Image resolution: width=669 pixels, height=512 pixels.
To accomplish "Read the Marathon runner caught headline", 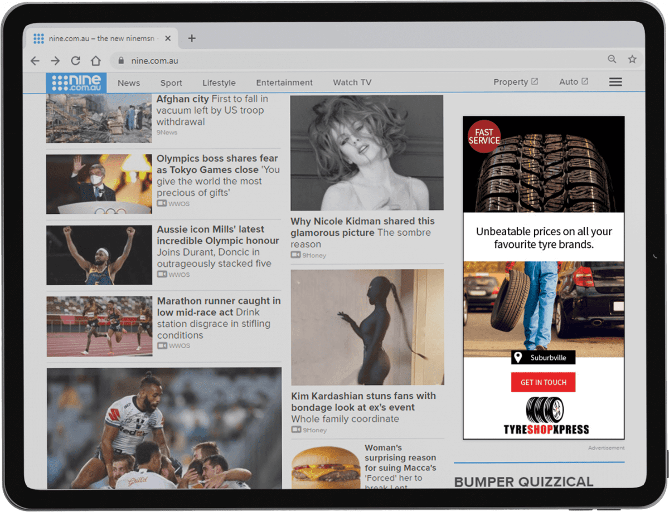I will tap(219, 306).
